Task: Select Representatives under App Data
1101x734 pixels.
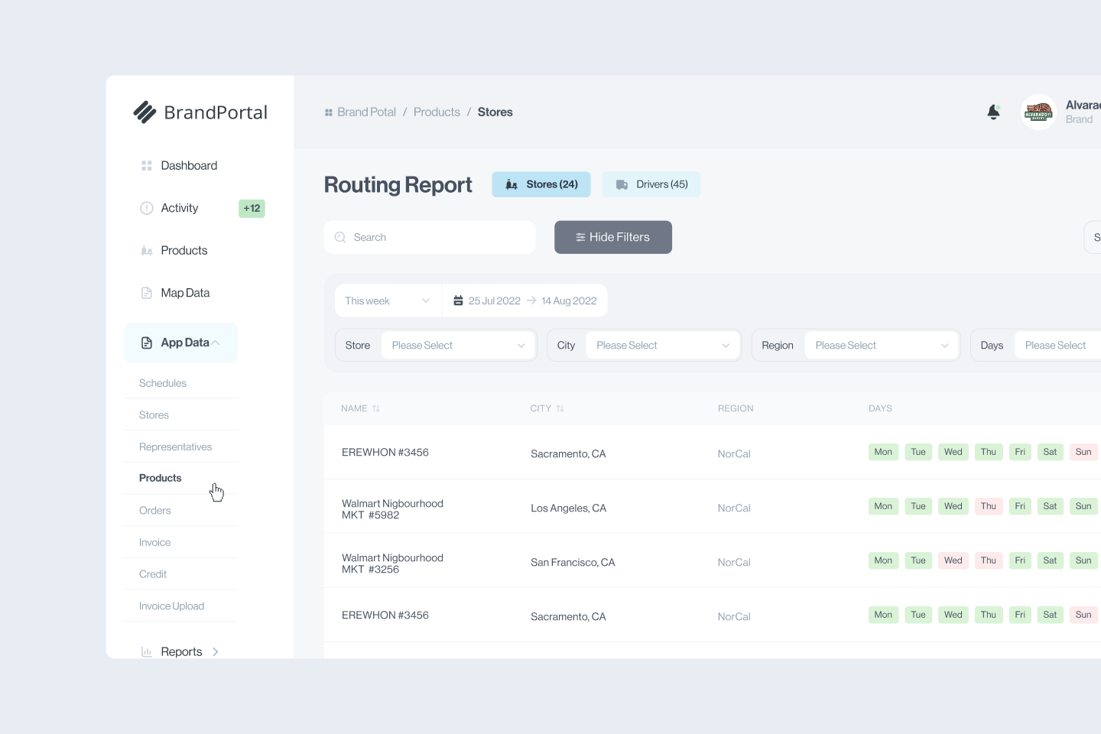Action: coord(175,447)
